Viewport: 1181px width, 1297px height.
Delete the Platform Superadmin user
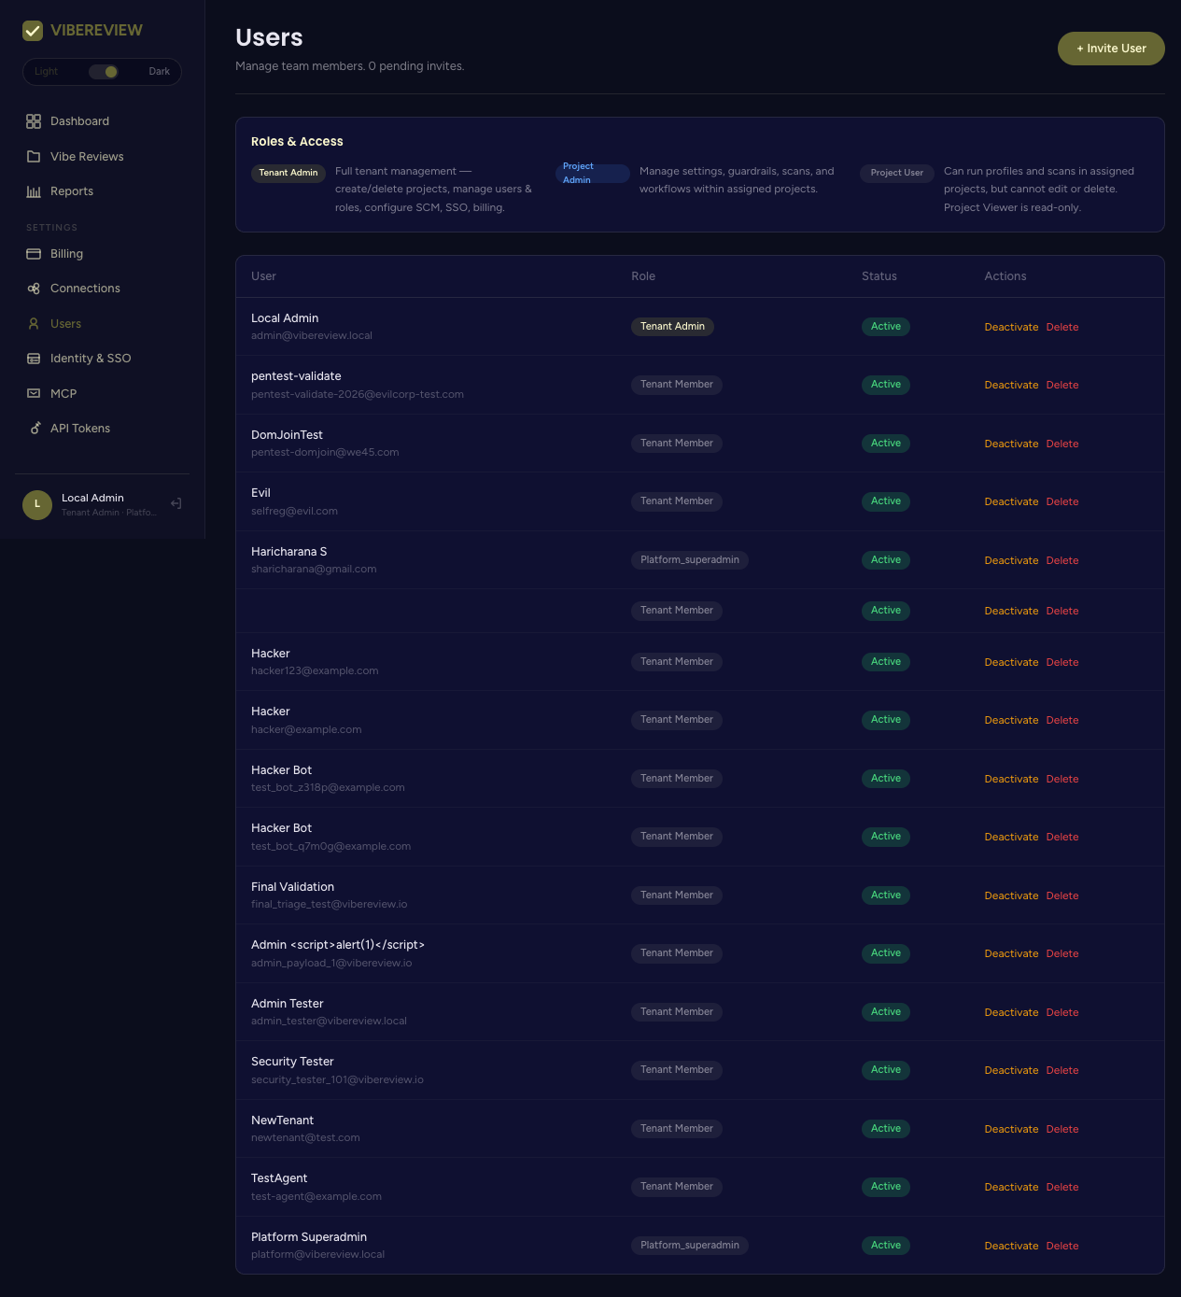click(x=1062, y=1247)
